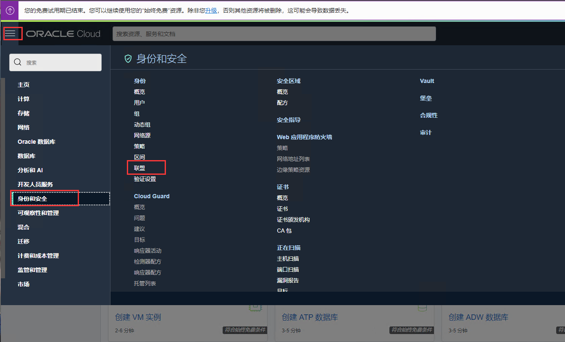Select 计算 in the navigation menu
Screen dimensions: 565x342
[24, 99]
